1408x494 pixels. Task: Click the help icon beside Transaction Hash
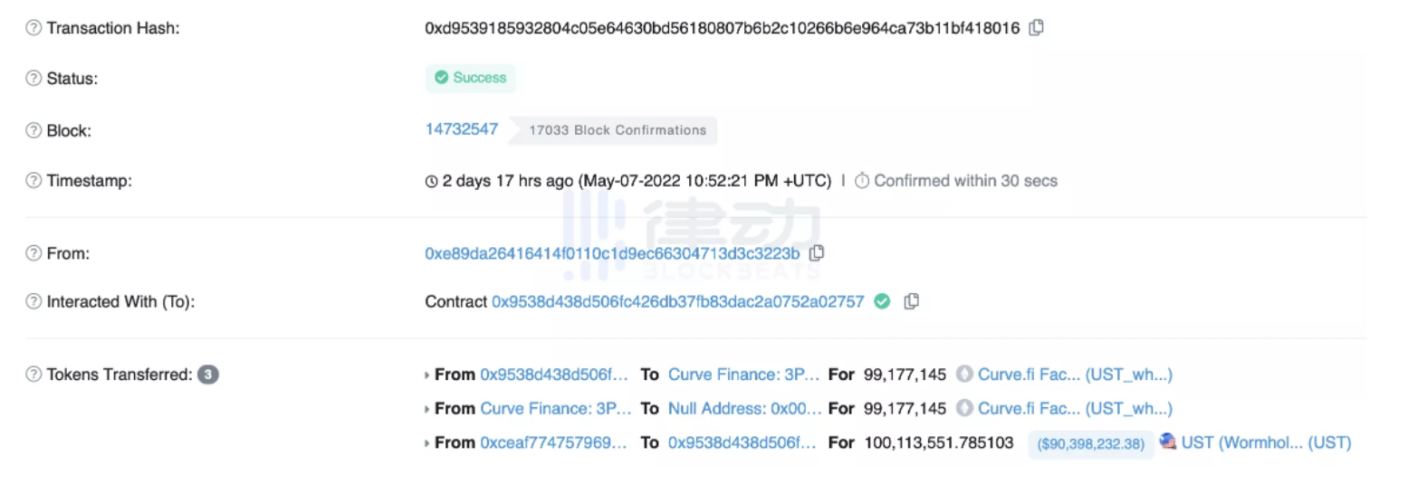(34, 28)
